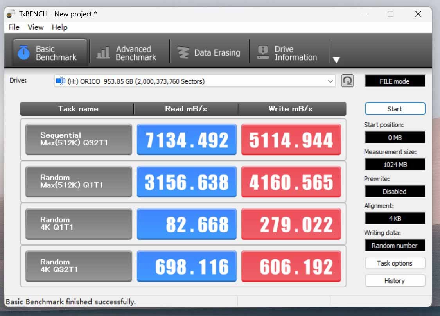This screenshot has height=316, width=440.
Task: Click the sequential write result 5114.944
Action: pos(291,139)
